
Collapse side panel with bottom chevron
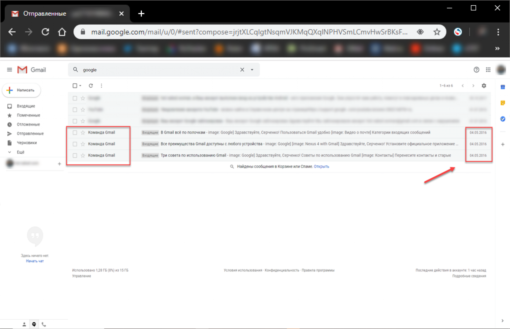(x=502, y=321)
